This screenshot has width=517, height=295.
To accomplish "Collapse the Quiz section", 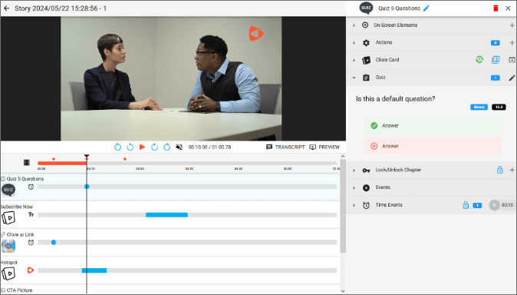I will coord(354,78).
